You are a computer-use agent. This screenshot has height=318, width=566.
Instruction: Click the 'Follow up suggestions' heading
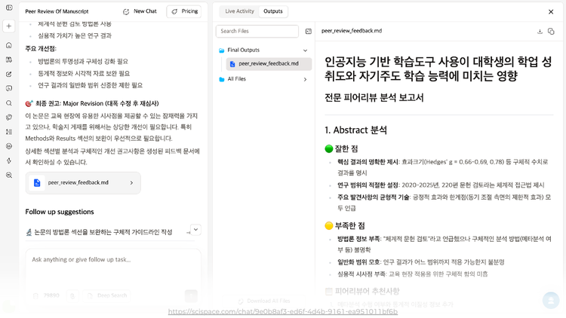pyautogui.click(x=60, y=212)
